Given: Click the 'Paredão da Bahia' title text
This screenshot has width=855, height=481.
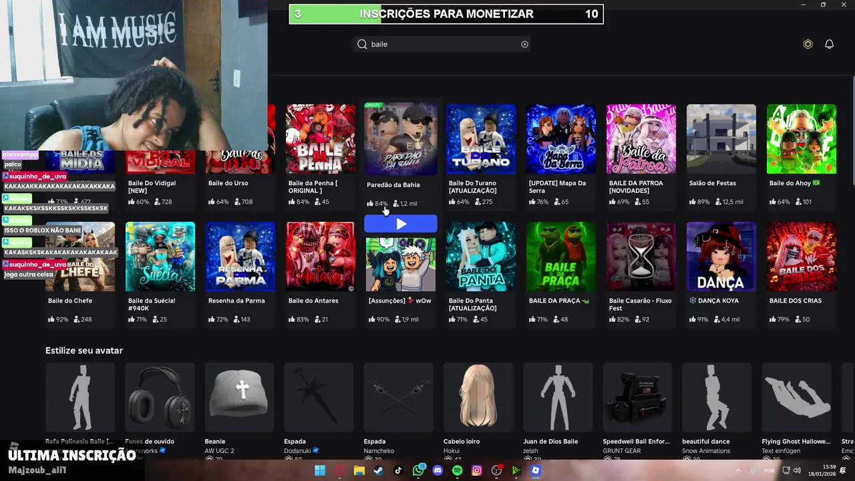Looking at the screenshot, I should tap(393, 185).
